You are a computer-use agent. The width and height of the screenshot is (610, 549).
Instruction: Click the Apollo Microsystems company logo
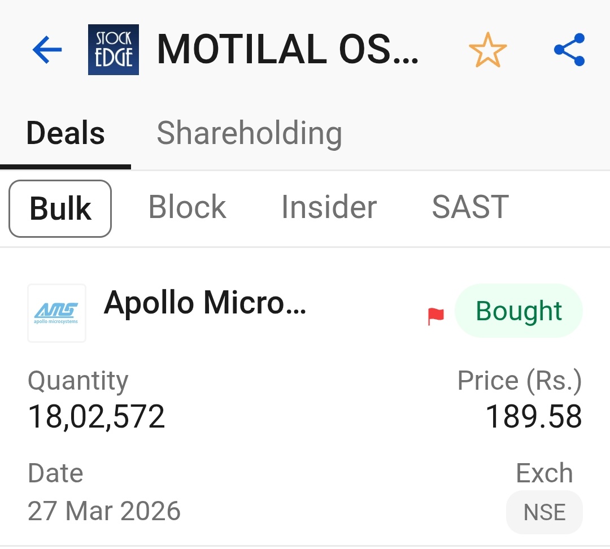click(x=57, y=313)
